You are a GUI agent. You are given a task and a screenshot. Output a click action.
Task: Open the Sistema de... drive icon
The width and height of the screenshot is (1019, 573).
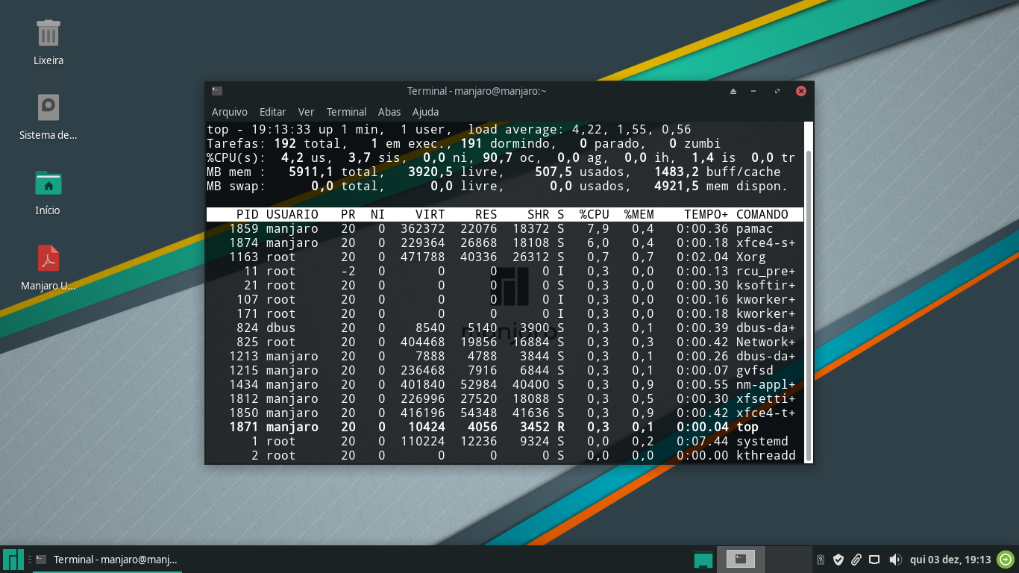click(48, 107)
